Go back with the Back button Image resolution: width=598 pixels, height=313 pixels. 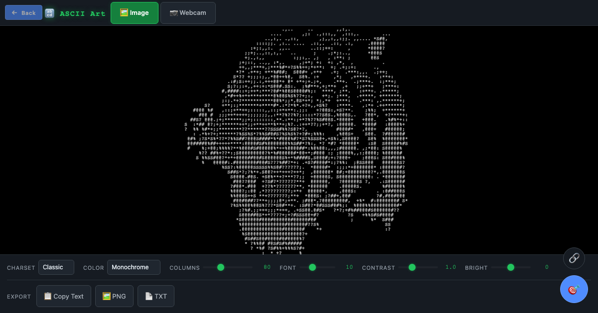tap(23, 12)
